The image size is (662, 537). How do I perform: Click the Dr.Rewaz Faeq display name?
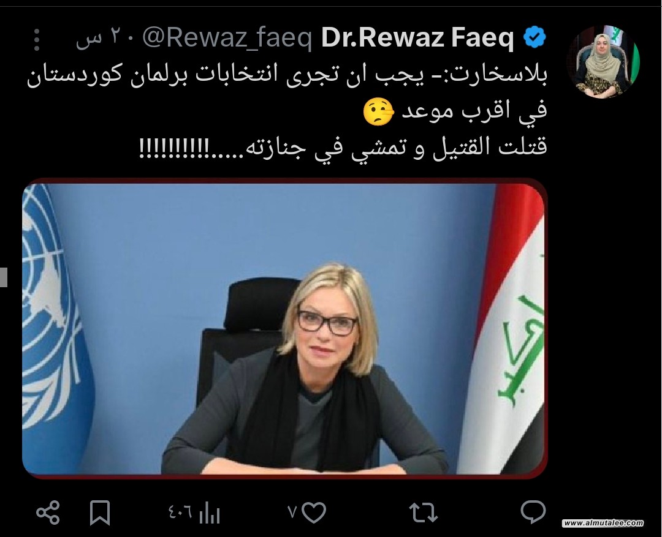click(x=417, y=37)
